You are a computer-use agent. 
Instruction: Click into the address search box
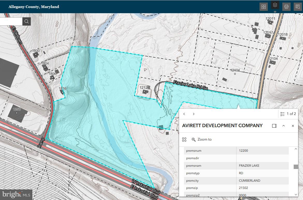coord(11,21)
